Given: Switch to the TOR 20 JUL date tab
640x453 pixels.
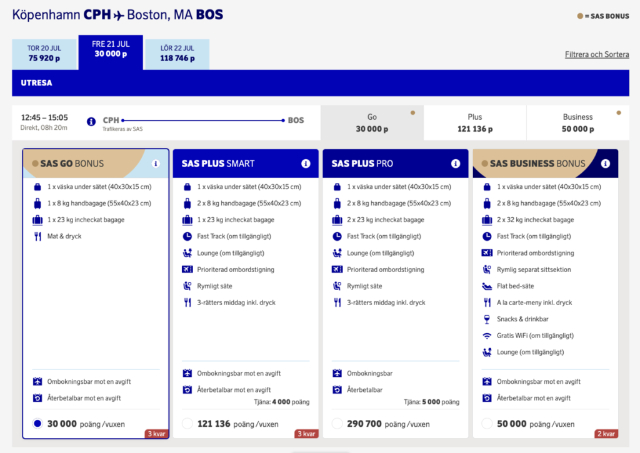Looking at the screenshot, I should point(44,54).
